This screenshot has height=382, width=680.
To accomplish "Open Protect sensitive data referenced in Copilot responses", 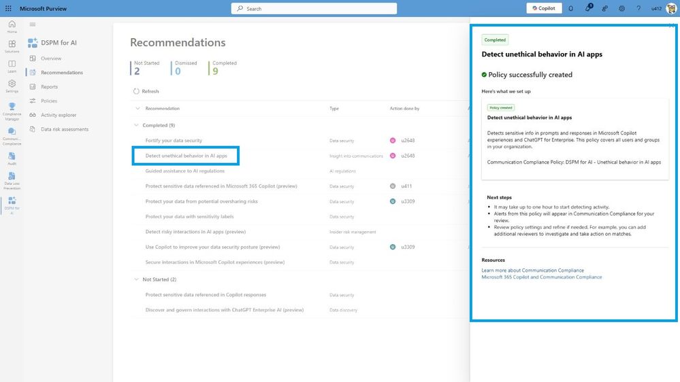I will [206, 294].
